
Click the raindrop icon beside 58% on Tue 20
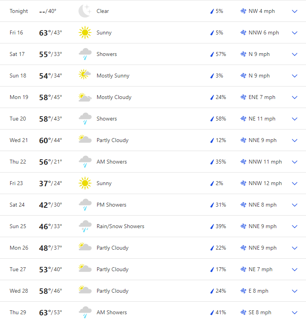(212, 119)
